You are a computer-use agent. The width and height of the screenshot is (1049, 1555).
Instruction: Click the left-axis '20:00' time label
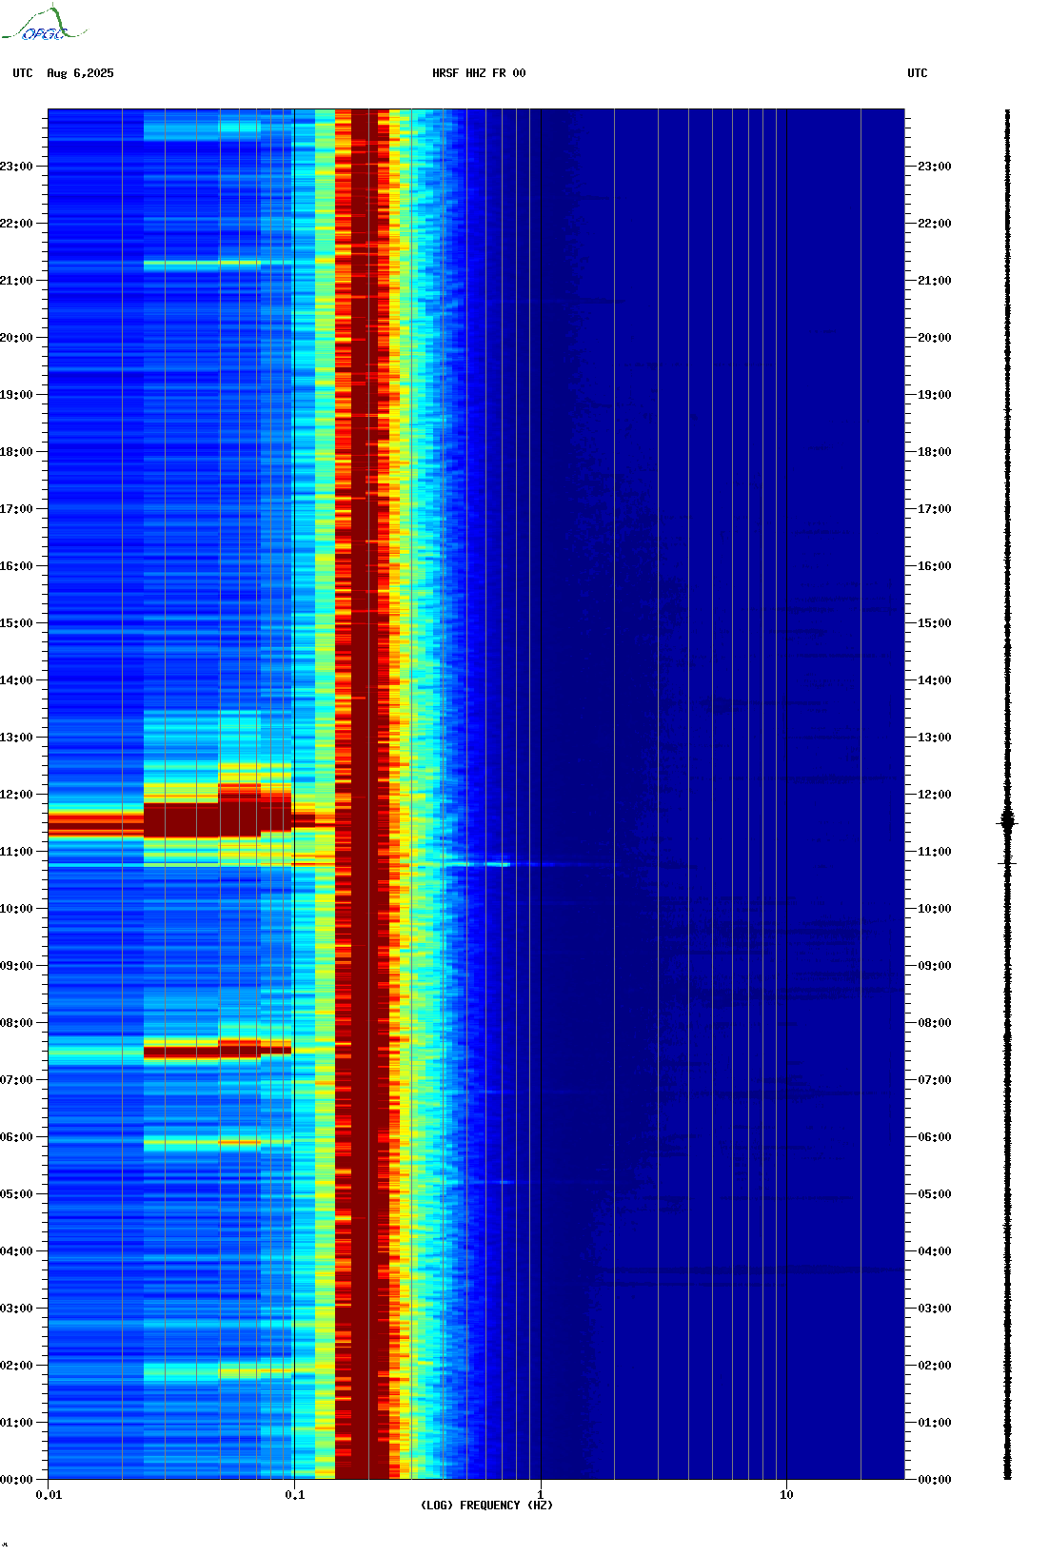16,338
